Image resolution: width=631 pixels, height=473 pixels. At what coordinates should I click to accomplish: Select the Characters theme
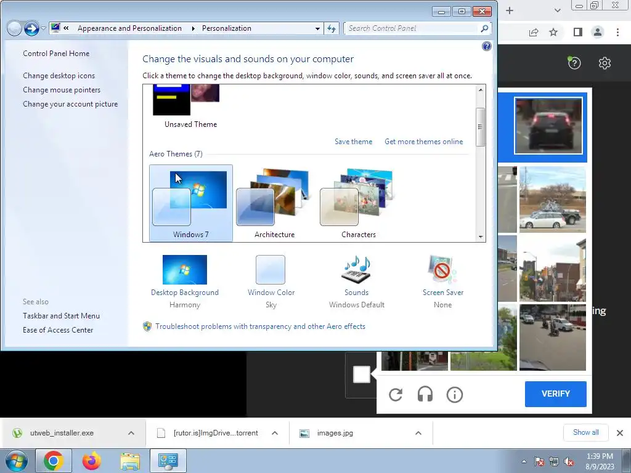358,203
